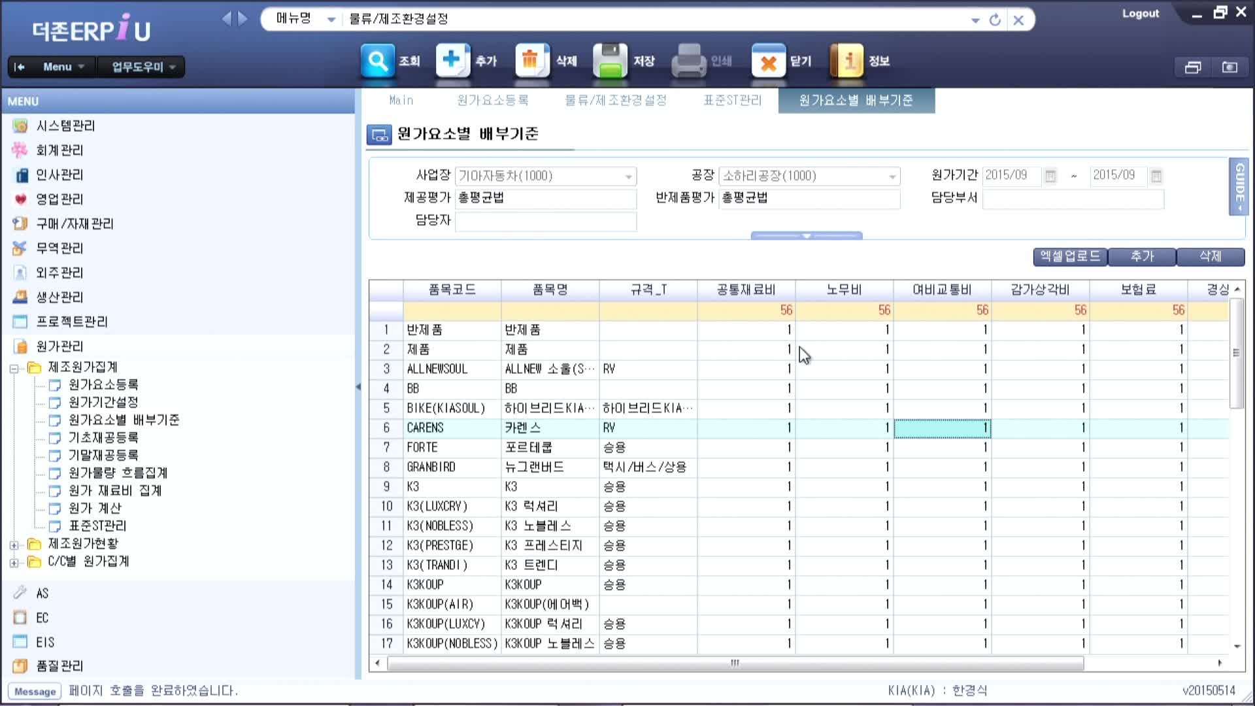The width and height of the screenshot is (1255, 706).
Task: Open the 무역관리 module
Action: coord(59,248)
